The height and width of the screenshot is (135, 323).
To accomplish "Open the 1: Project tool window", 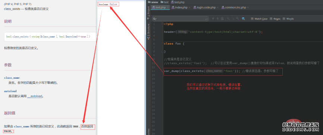I will tap(148, 13).
